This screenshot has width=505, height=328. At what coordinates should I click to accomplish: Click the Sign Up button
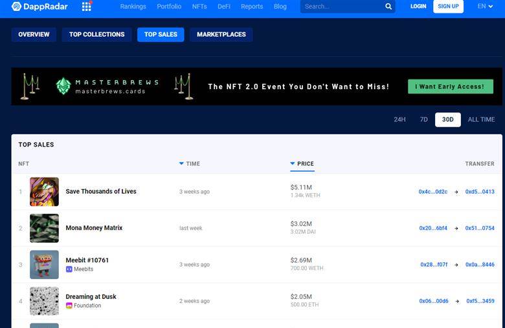[448, 6]
